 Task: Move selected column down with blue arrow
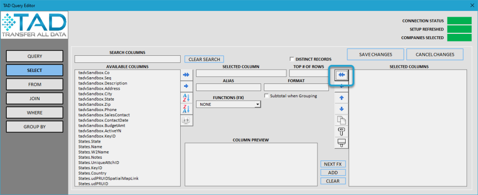coord(341,109)
